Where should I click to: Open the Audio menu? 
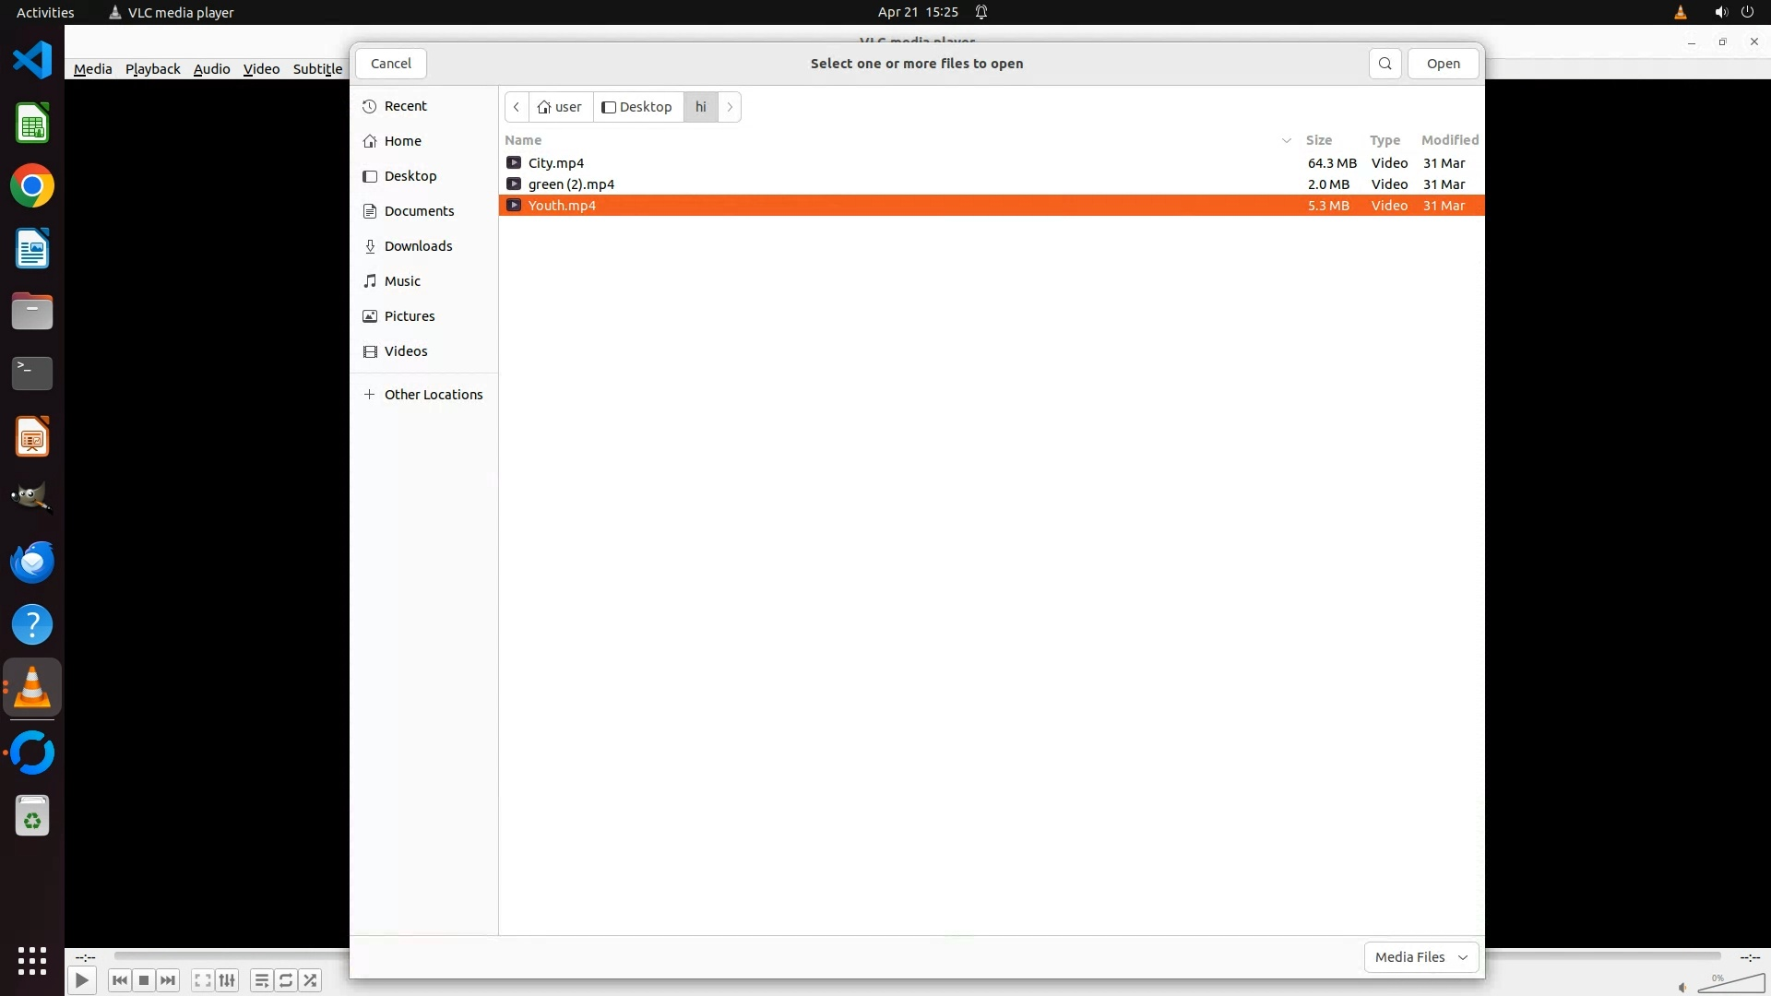tap(211, 69)
